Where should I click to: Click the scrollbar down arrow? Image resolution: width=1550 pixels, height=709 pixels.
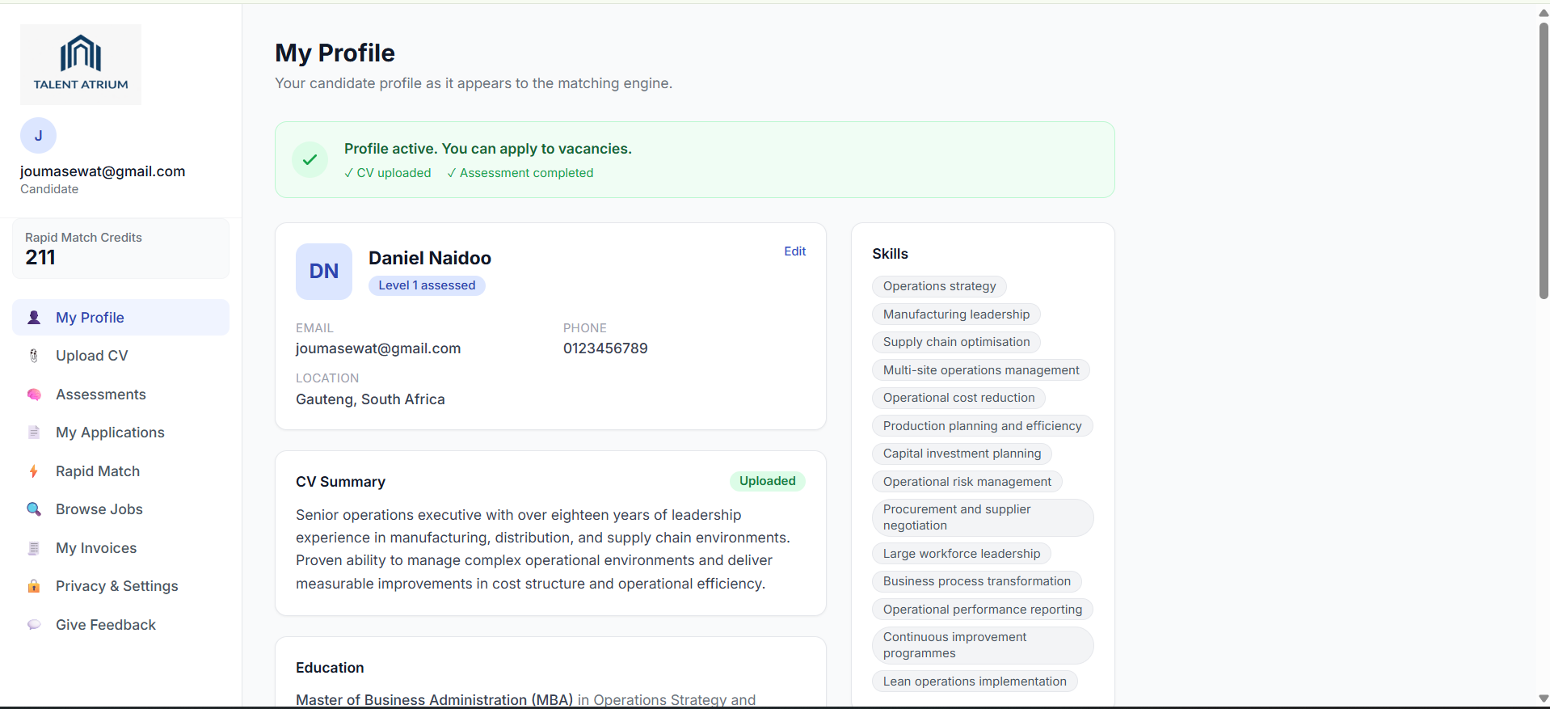click(x=1544, y=698)
